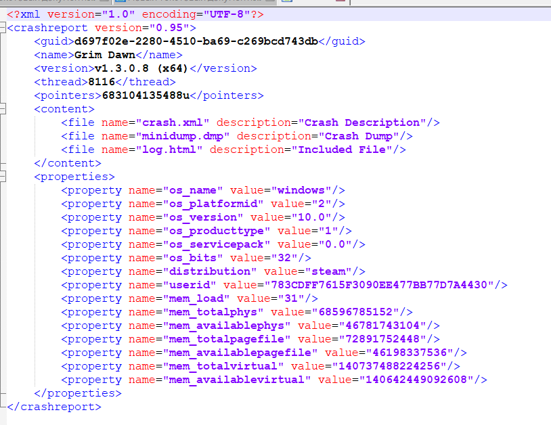Click the mem_totalphys property name
This screenshot has width=551, height=425.
click(213, 312)
